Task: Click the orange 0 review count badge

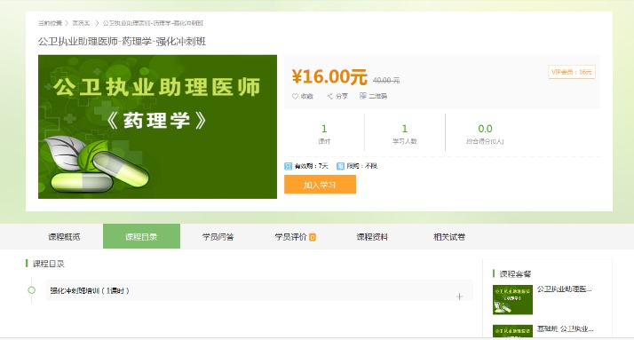Action: point(313,237)
